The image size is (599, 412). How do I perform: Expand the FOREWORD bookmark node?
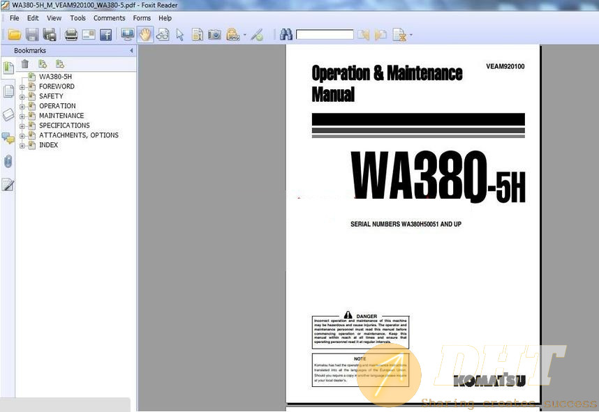tap(22, 87)
